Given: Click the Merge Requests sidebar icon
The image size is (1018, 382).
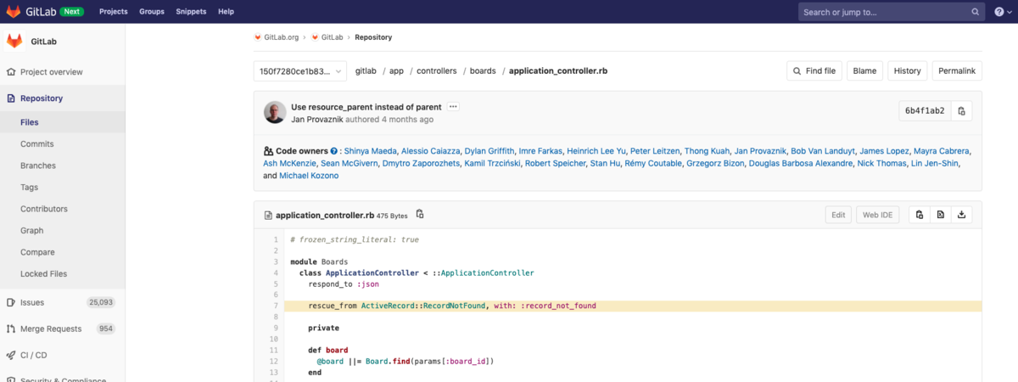Looking at the screenshot, I should 11,329.
